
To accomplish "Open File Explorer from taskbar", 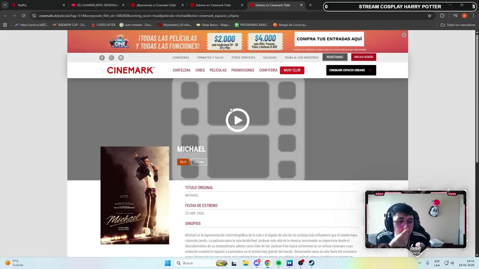I will point(245,263).
